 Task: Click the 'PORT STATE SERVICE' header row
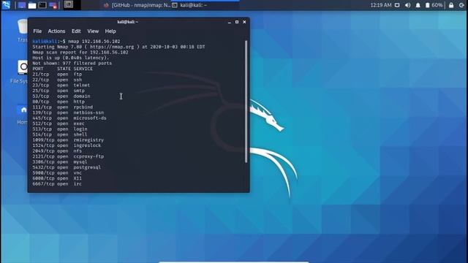pyautogui.click(x=63, y=69)
